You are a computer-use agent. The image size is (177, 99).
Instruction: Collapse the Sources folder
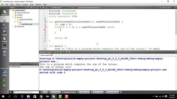(13, 17)
